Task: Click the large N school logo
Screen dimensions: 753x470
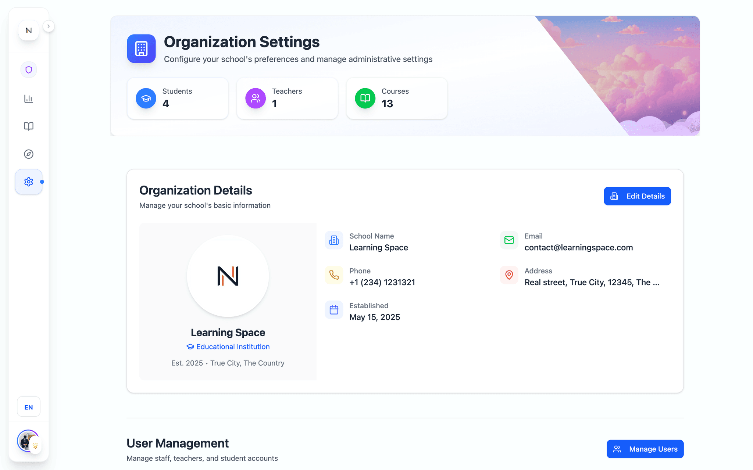Action: pos(228,276)
